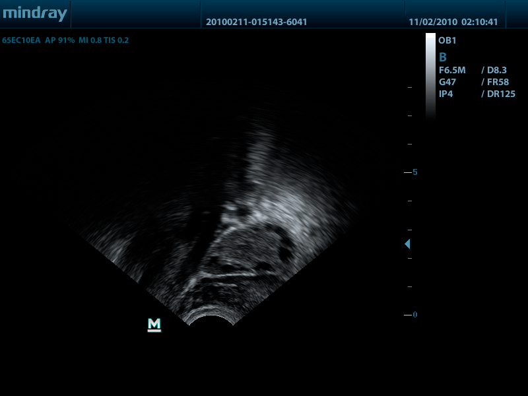Click the F6.5M frequency parameter
Viewport: 528px width, 396px height.
pos(452,70)
